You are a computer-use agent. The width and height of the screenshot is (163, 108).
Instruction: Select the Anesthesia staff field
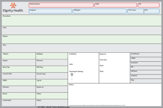pyautogui.click(x=146, y=55)
